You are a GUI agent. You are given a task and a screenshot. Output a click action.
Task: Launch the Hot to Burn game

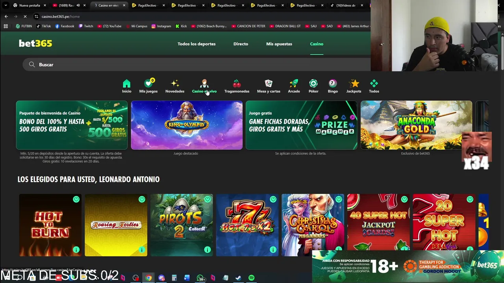point(50,225)
